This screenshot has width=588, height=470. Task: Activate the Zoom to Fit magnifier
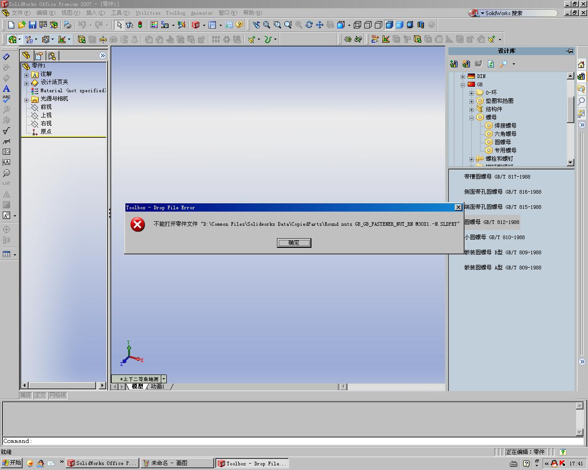266,25
